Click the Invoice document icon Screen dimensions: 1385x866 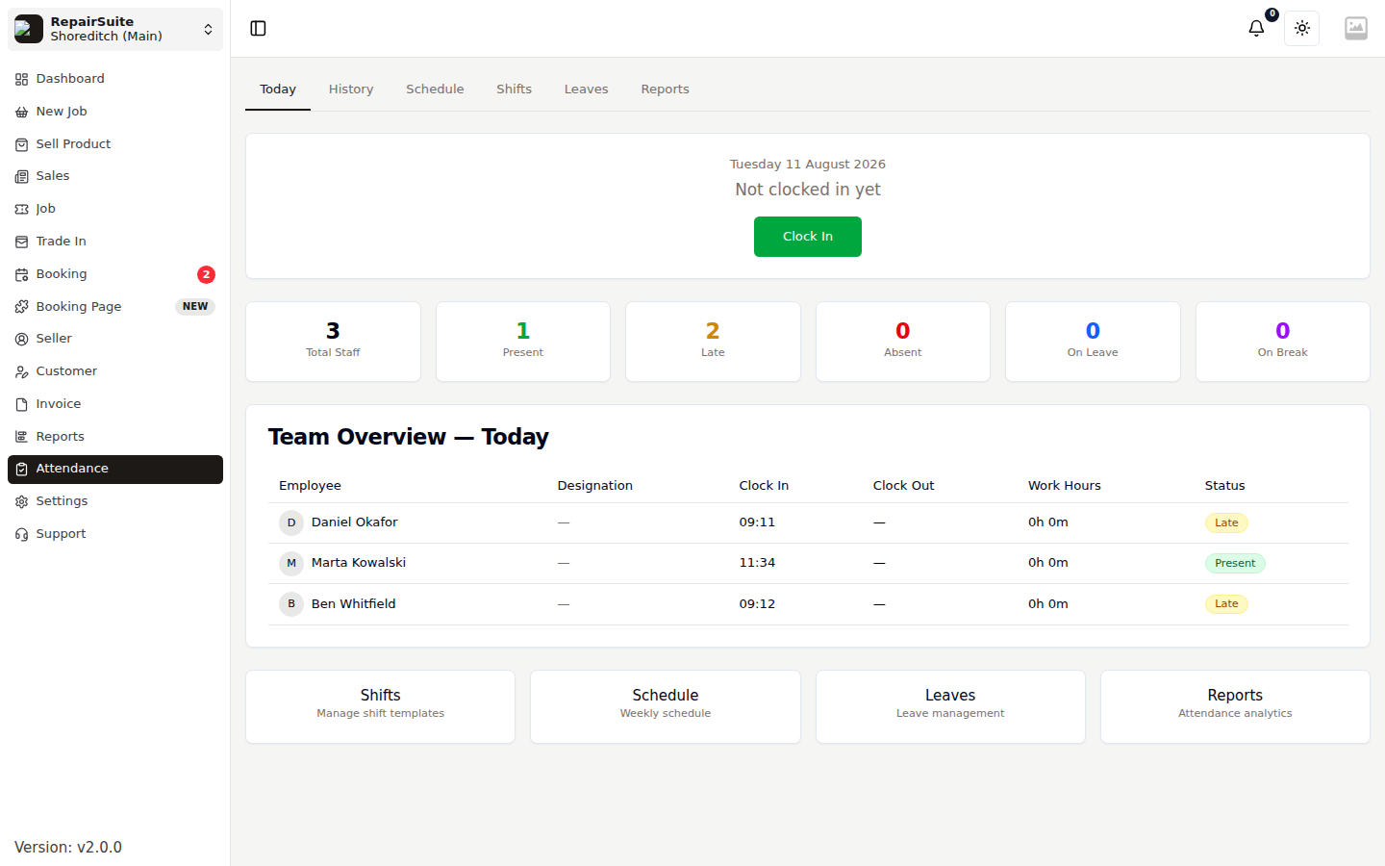[21, 404]
